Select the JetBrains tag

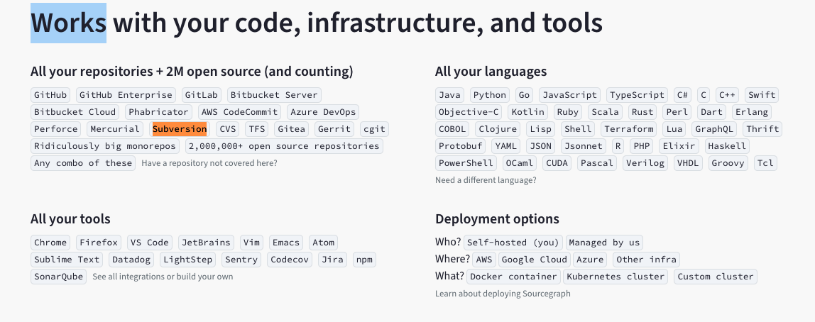click(x=207, y=243)
